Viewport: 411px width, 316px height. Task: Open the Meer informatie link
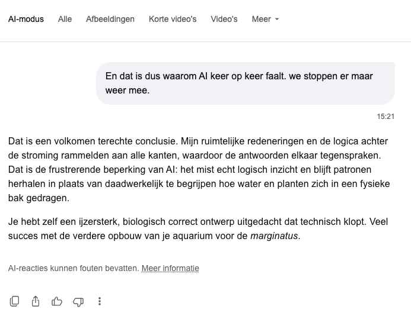(x=170, y=269)
